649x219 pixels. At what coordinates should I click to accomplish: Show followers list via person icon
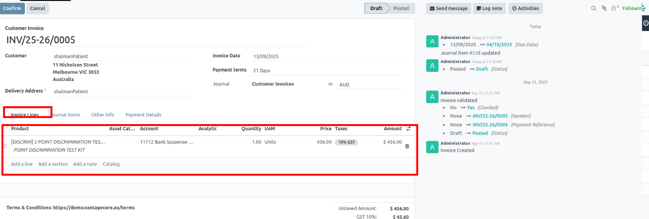point(615,8)
